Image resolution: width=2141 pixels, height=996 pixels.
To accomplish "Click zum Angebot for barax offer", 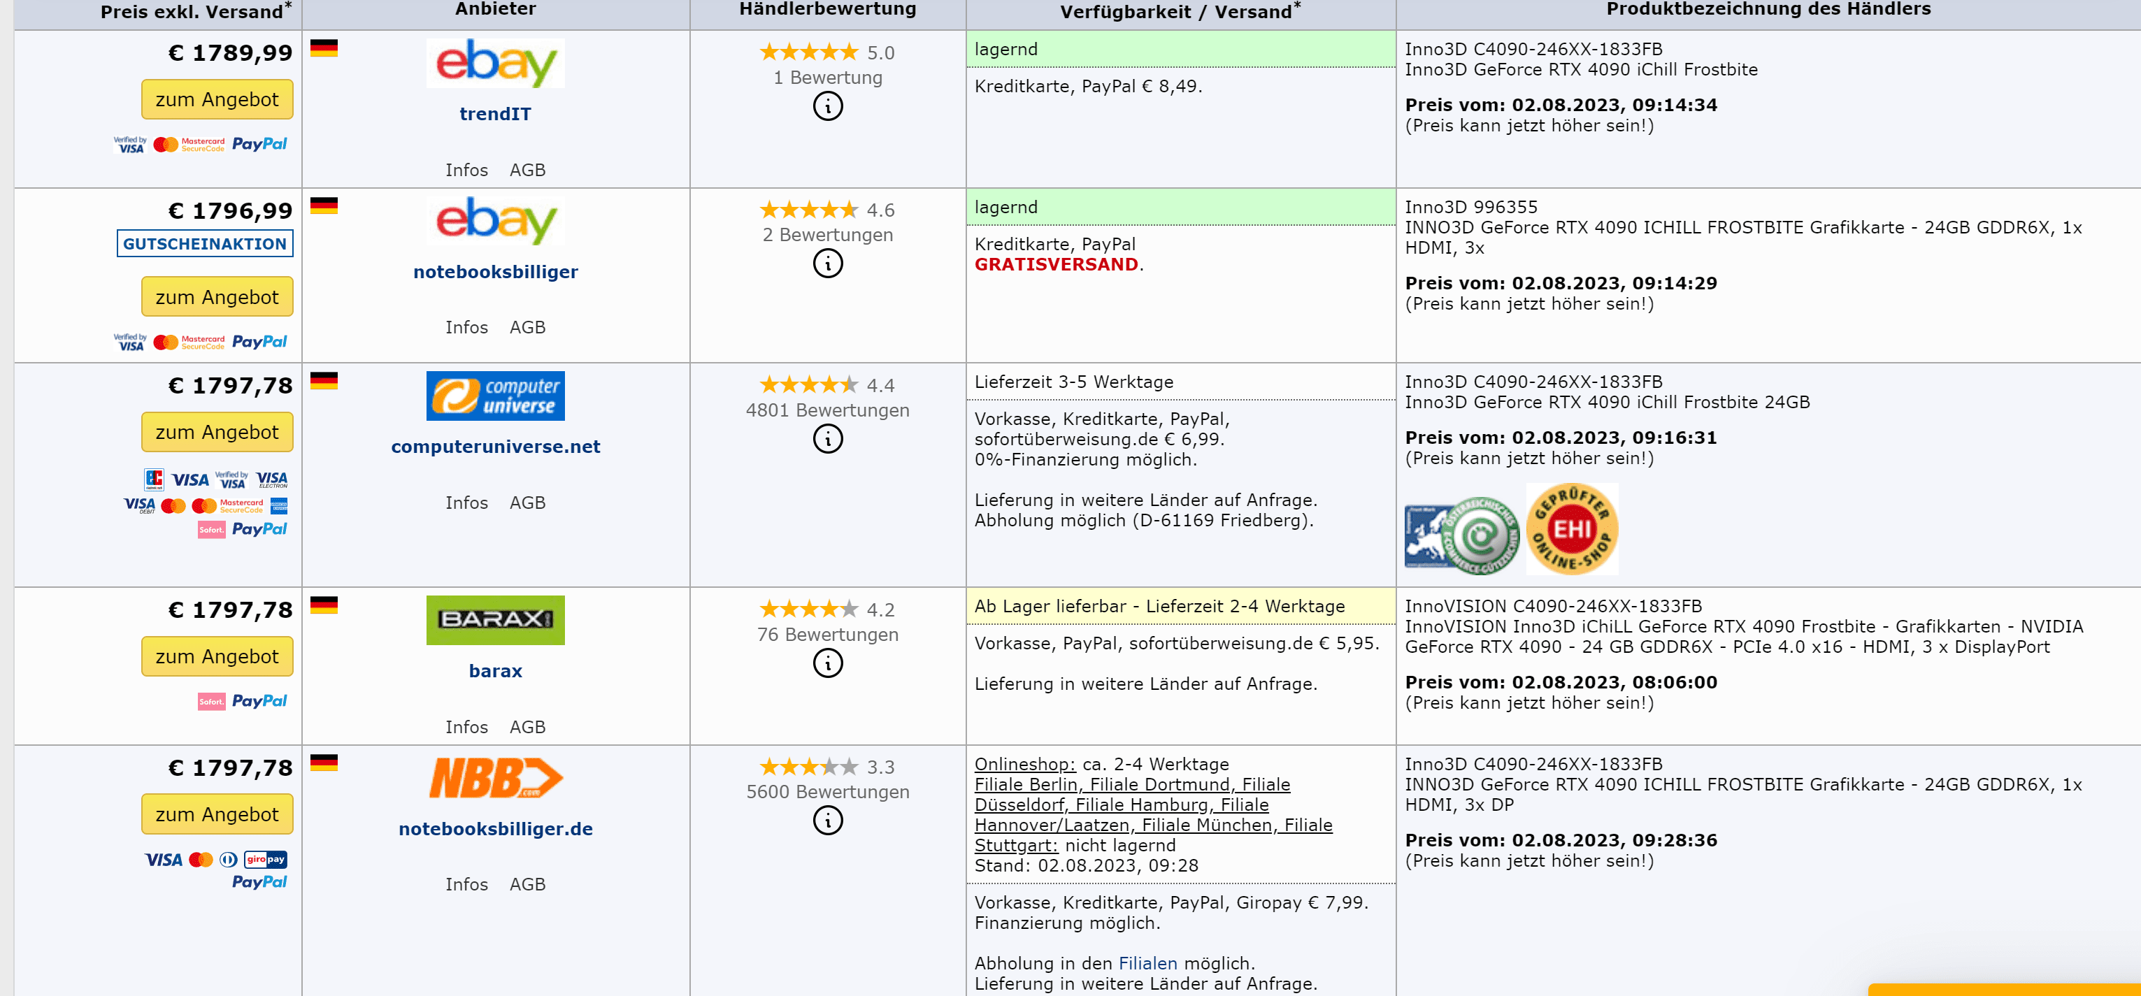I will point(217,656).
